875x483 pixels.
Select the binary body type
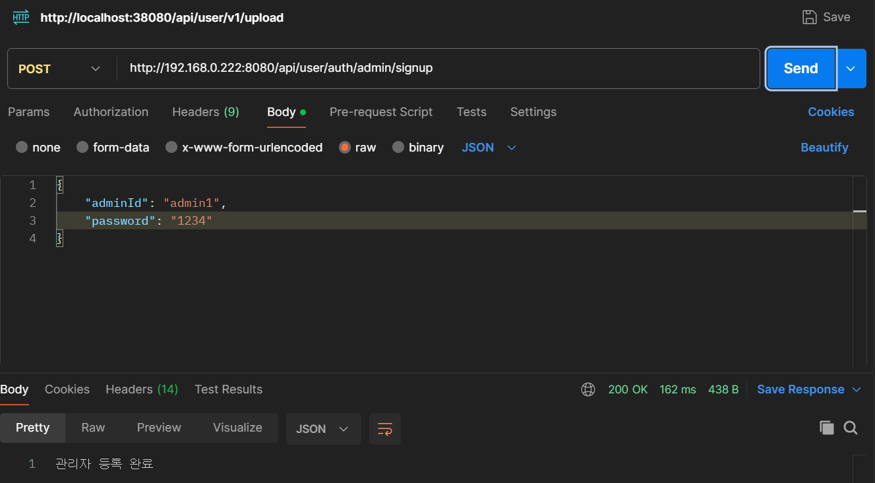tap(418, 148)
